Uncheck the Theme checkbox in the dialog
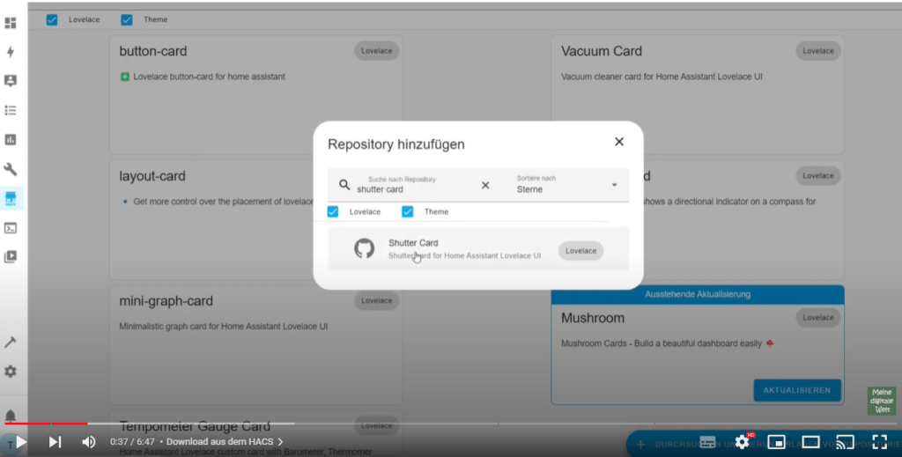Image resolution: width=902 pixels, height=457 pixels. pyautogui.click(x=408, y=211)
